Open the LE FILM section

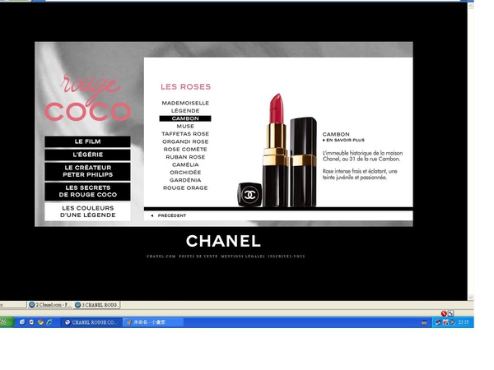coord(87,141)
